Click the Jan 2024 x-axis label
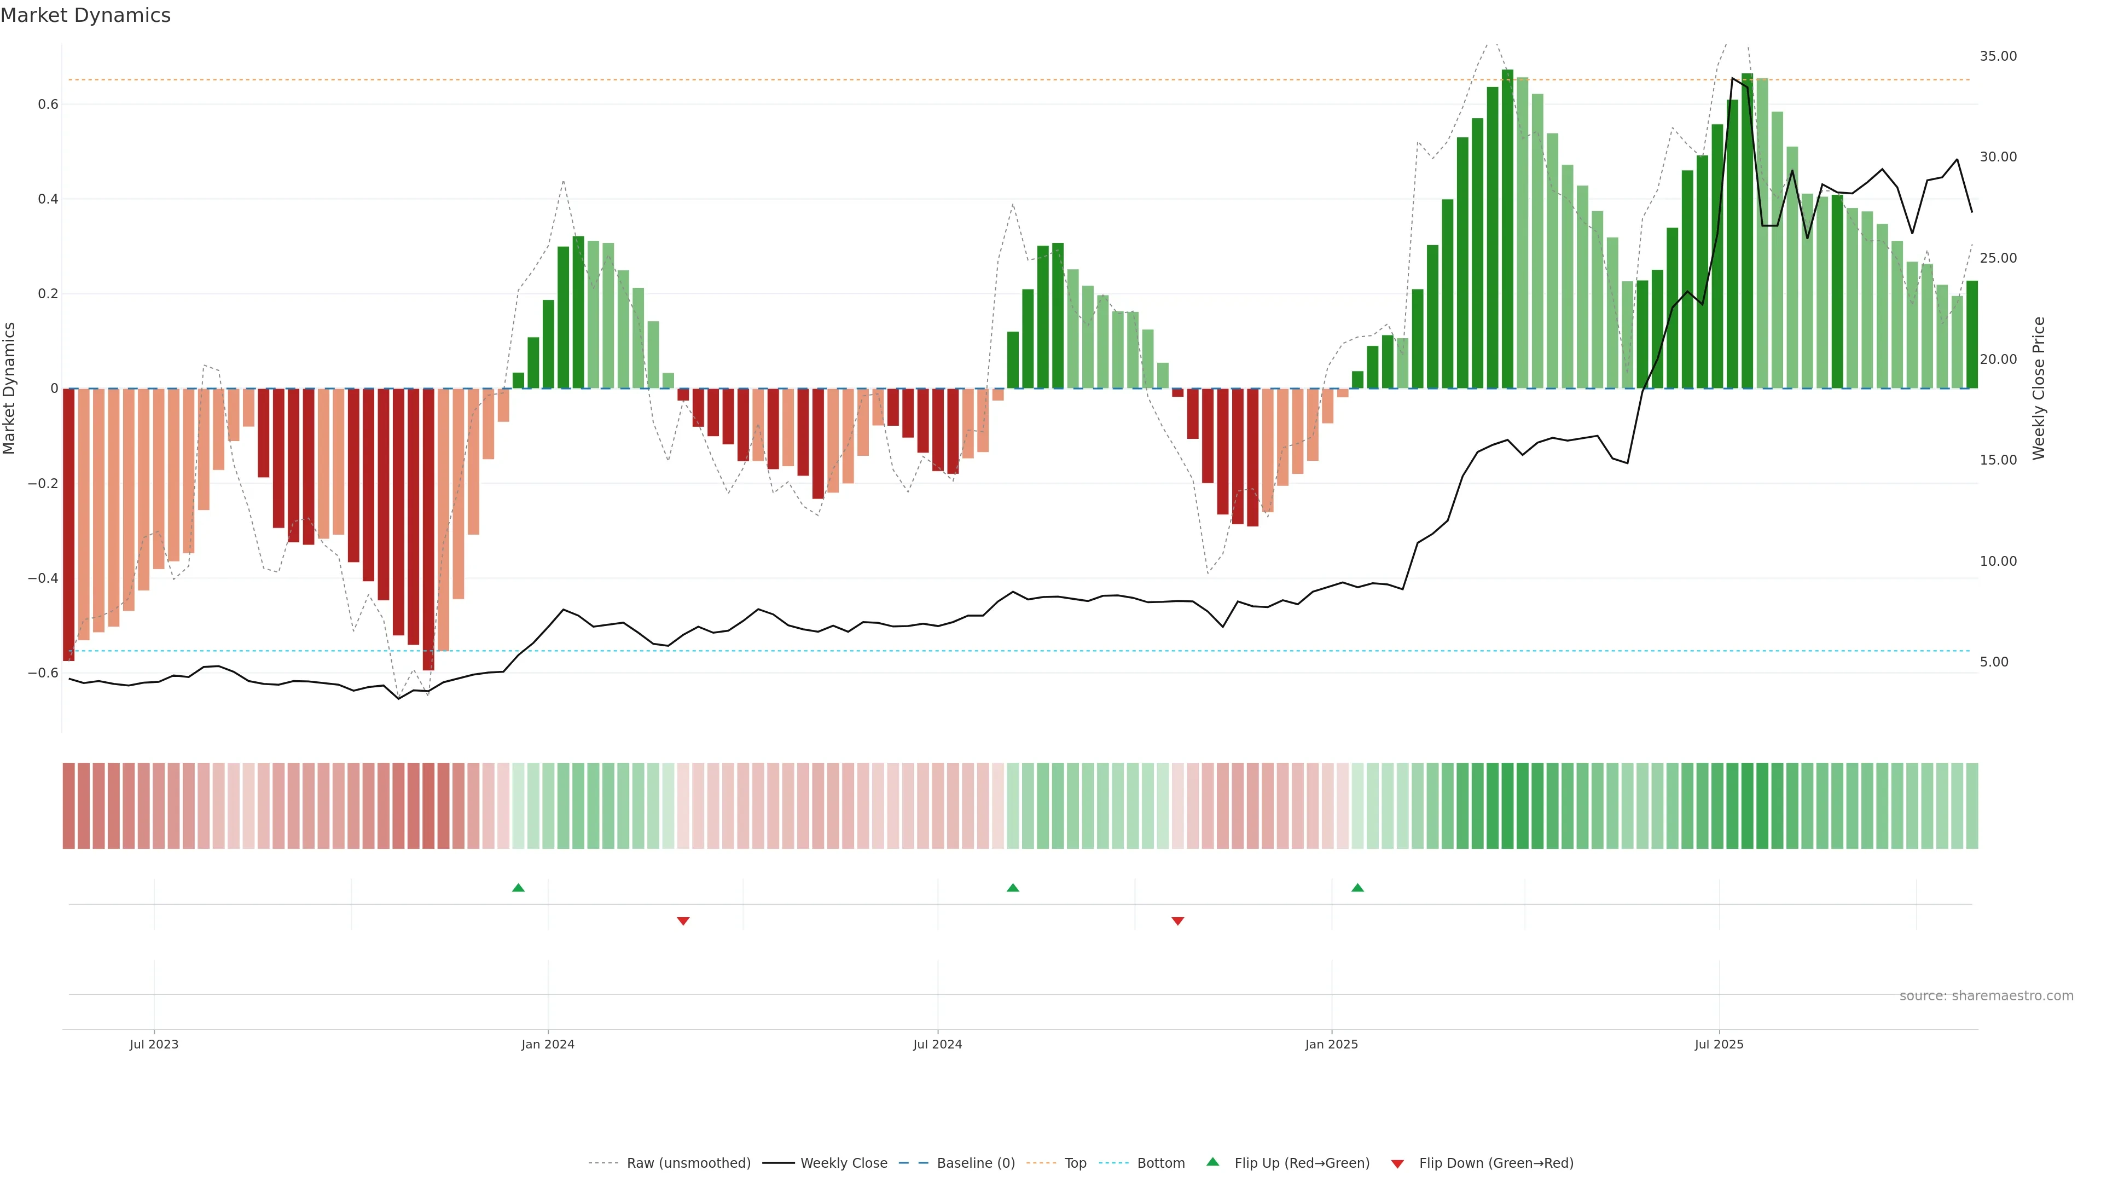The height and width of the screenshot is (1182, 2101). pyautogui.click(x=548, y=1044)
